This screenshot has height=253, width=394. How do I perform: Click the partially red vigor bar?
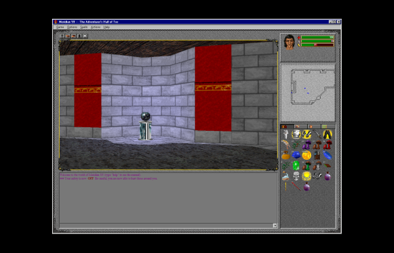(x=317, y=45)
